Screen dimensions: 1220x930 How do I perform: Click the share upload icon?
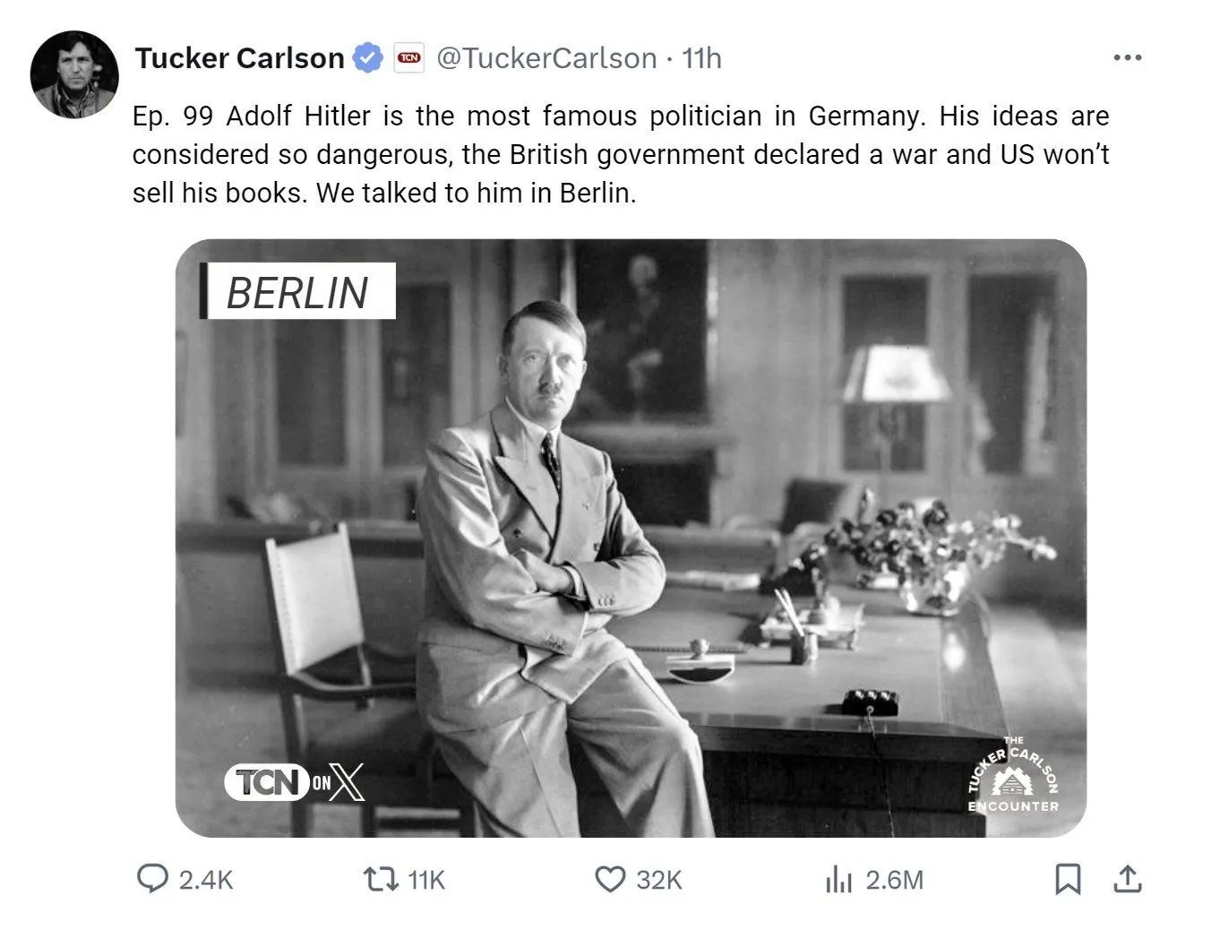pos(1128,879)
